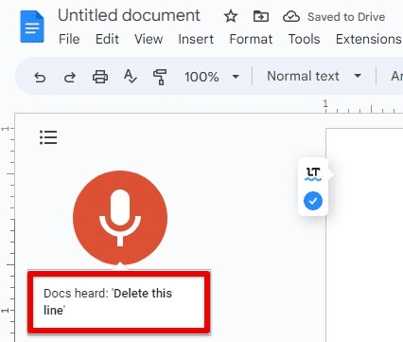Star the Untitled document
The width and height of the screenshot is (403, 342).
(231, 16)
